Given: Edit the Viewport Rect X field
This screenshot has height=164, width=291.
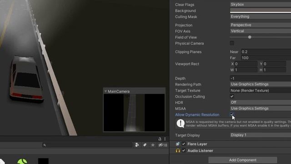Looking at the screenshot, I should [246, 64].
